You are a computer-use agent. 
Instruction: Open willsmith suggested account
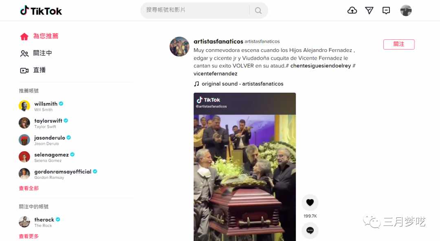(x=41, y=106)
